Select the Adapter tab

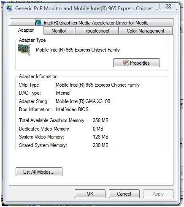tap(26, 30)
